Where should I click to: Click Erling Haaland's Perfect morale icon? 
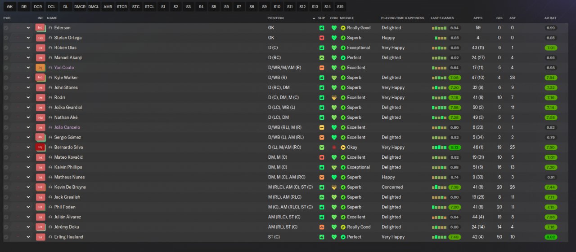pos(343,237)
